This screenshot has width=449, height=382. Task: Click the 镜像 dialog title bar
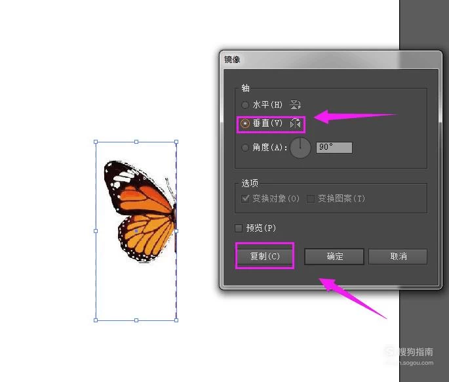[331, 60]
